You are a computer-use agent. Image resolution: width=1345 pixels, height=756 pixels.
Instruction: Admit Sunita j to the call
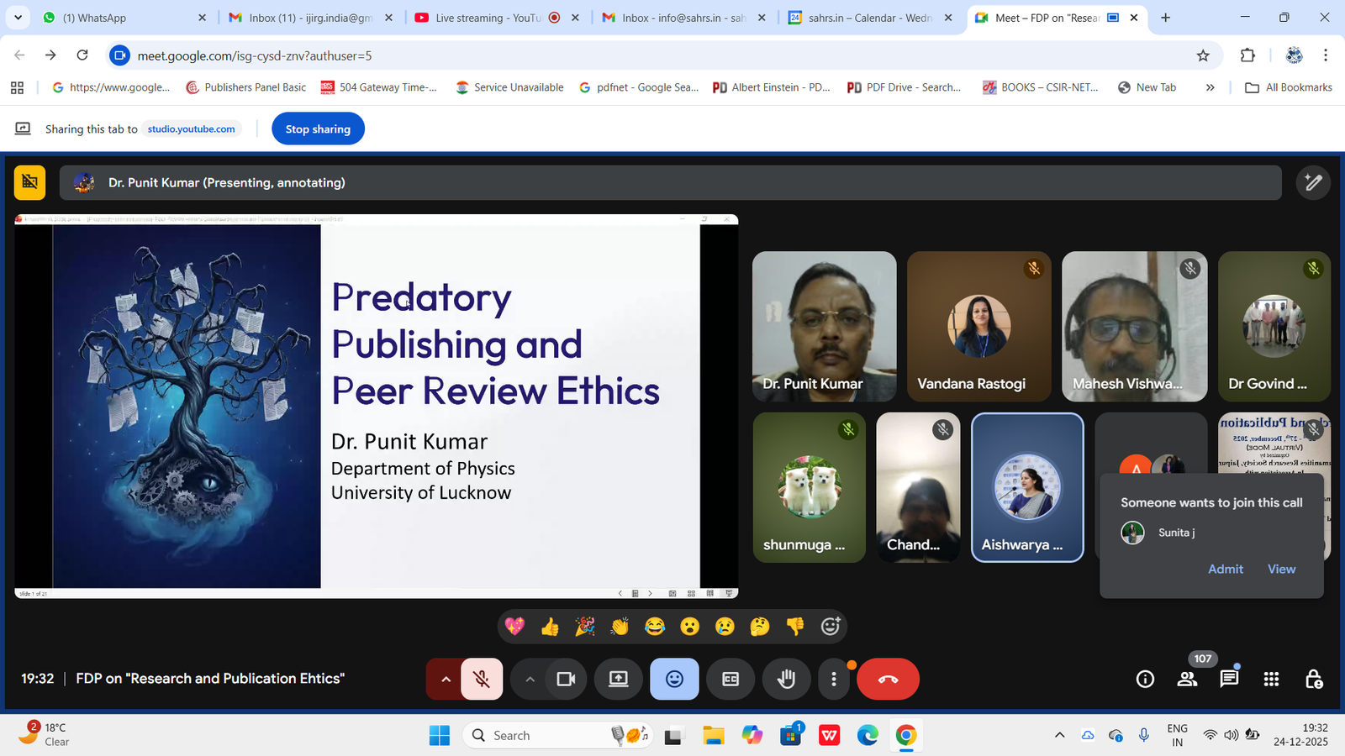pos(1225,569)
